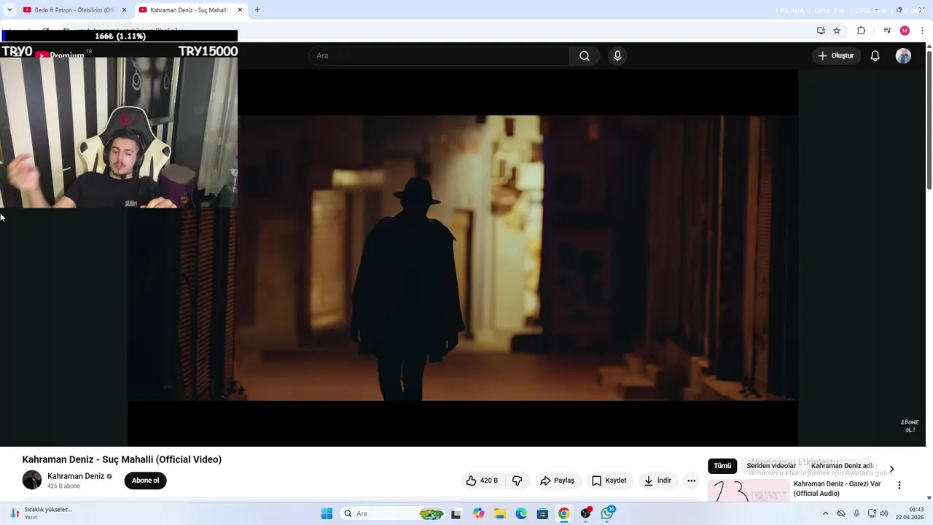Click the Abone ol subscribe button

[x=145, y=481]
